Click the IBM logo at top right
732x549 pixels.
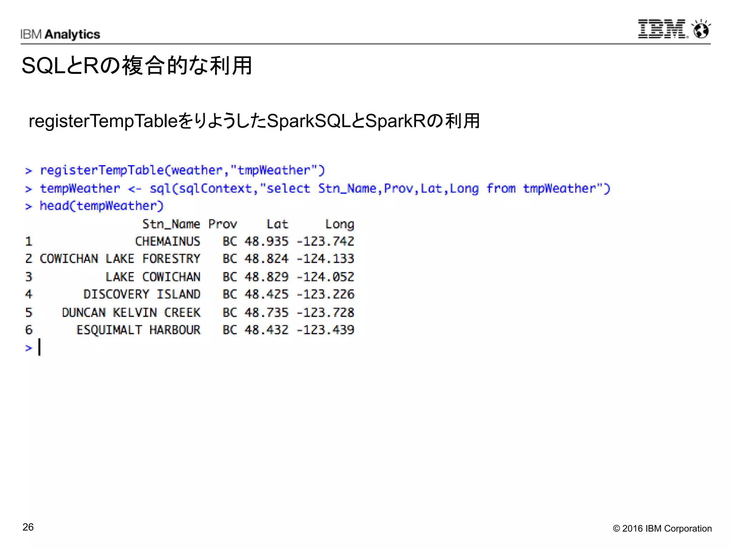pyautogui.click(x=663, y=29)
